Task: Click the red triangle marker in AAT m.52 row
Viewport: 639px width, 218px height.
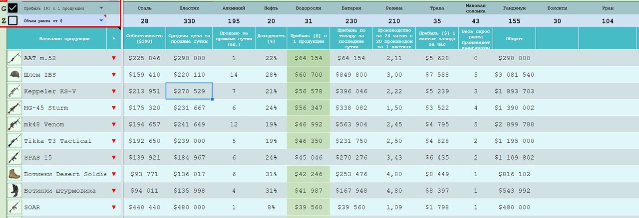Action: tap(114, 58)
